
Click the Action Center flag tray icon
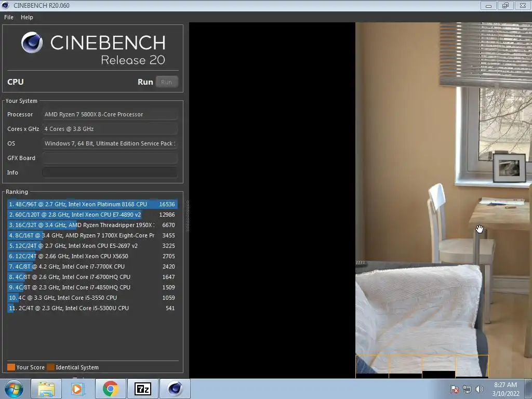454,389
